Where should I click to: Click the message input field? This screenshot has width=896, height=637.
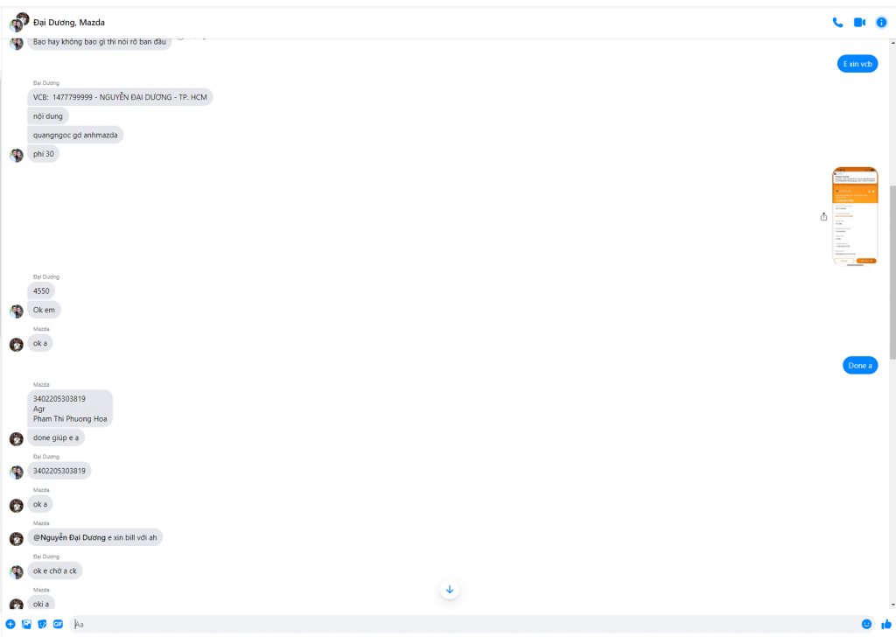click(464, 624)
